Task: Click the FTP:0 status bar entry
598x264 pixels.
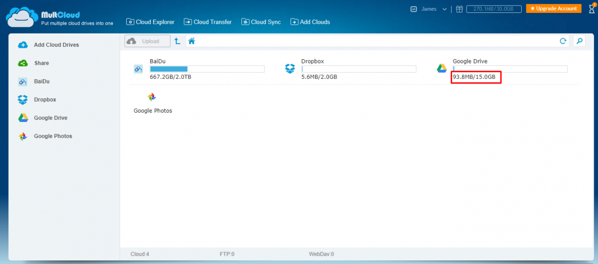Action: 227,254
